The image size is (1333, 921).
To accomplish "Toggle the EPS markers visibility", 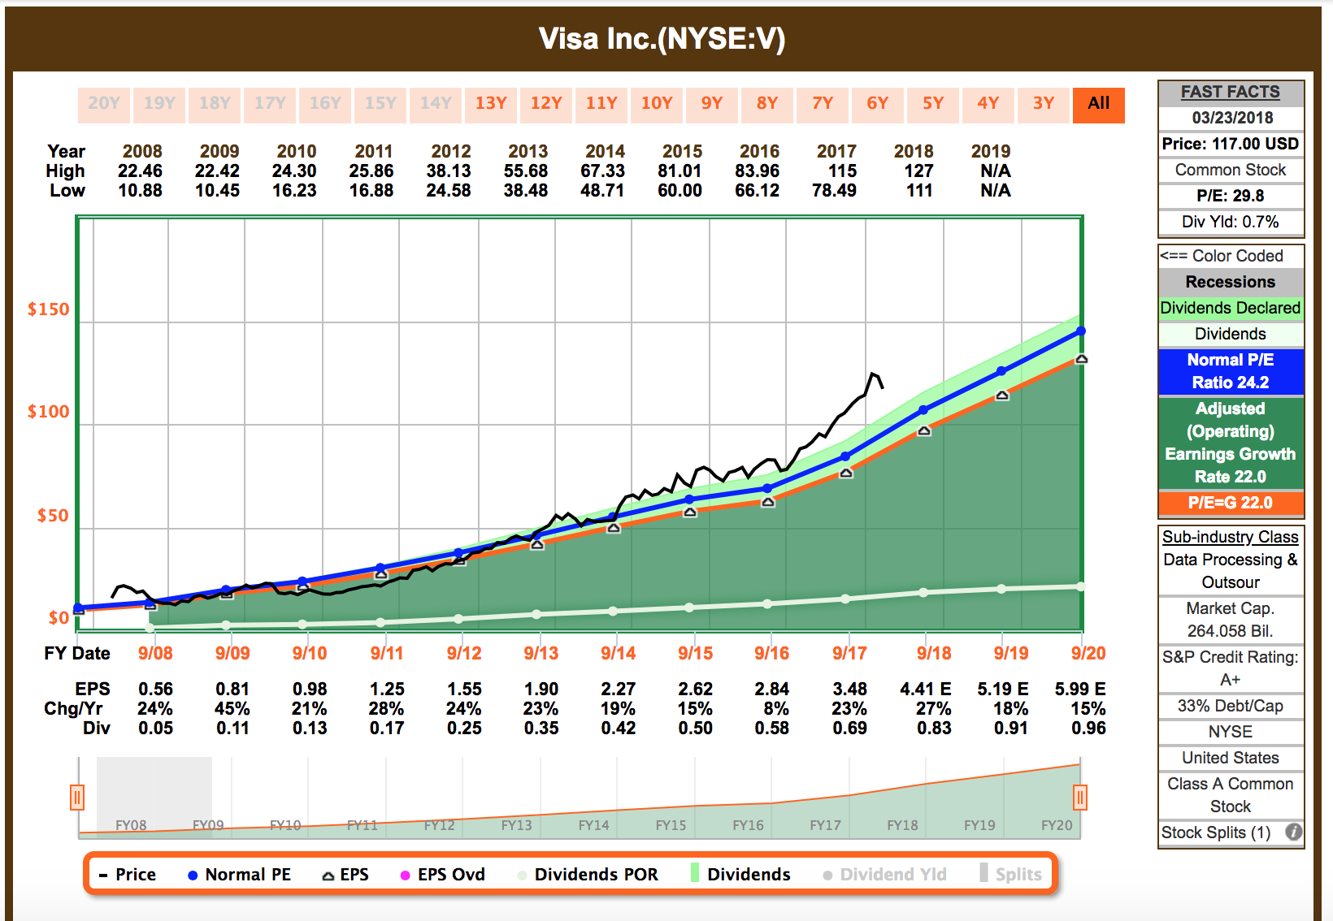I will [350, 874].
